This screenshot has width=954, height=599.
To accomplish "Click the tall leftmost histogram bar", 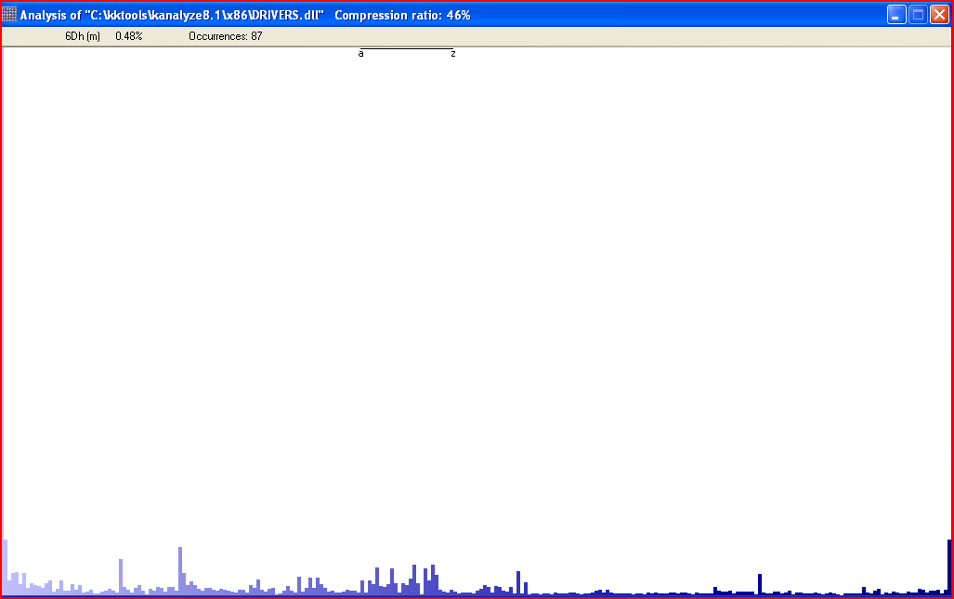I will pos(6,566).
